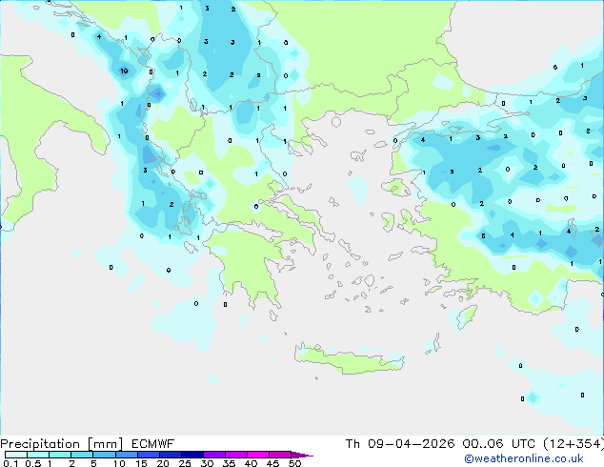Click the '35' legend scale label
The image size is (604, 467).
(229, 463)
